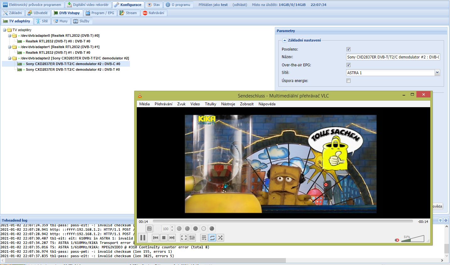Viewport: 450px width, 265px height.
Task: Switch to Nahrávání tab
Action: tap(153, 13)
